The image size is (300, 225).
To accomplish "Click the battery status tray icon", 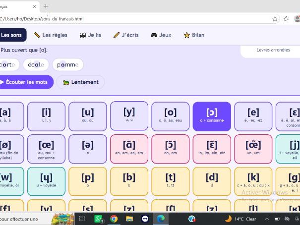I will tap(277, 219).
